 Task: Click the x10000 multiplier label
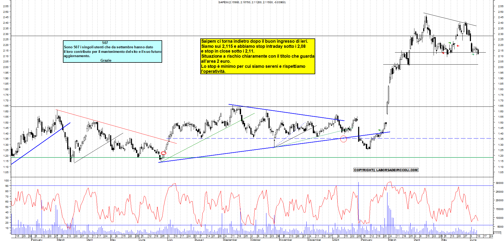tap(497, 233)
